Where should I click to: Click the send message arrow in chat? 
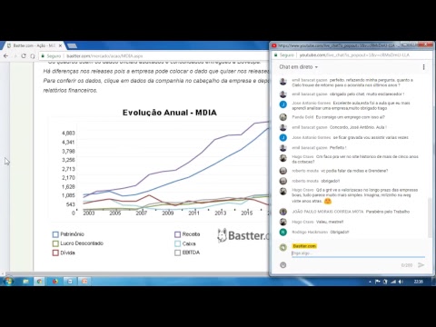pyautogui.click(x=421, y=265)
